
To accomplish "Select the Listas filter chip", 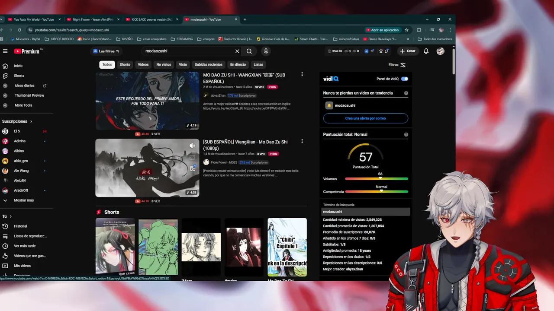I will [x=258, y=64].
